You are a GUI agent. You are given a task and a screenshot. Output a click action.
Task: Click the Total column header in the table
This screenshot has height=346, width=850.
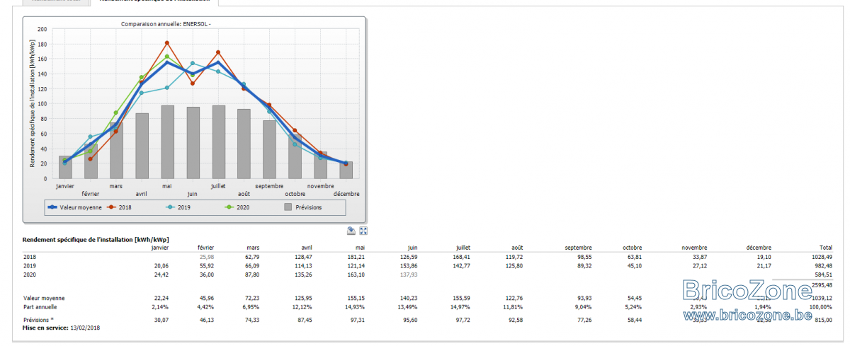click(826, 248)
